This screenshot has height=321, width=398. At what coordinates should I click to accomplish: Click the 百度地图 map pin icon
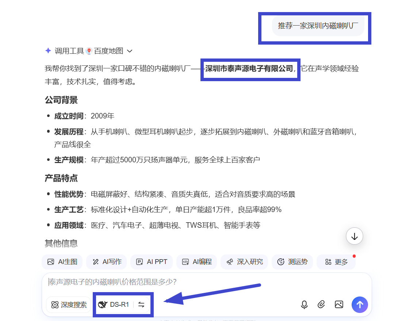pyautogui.click(x=89, y=51)
